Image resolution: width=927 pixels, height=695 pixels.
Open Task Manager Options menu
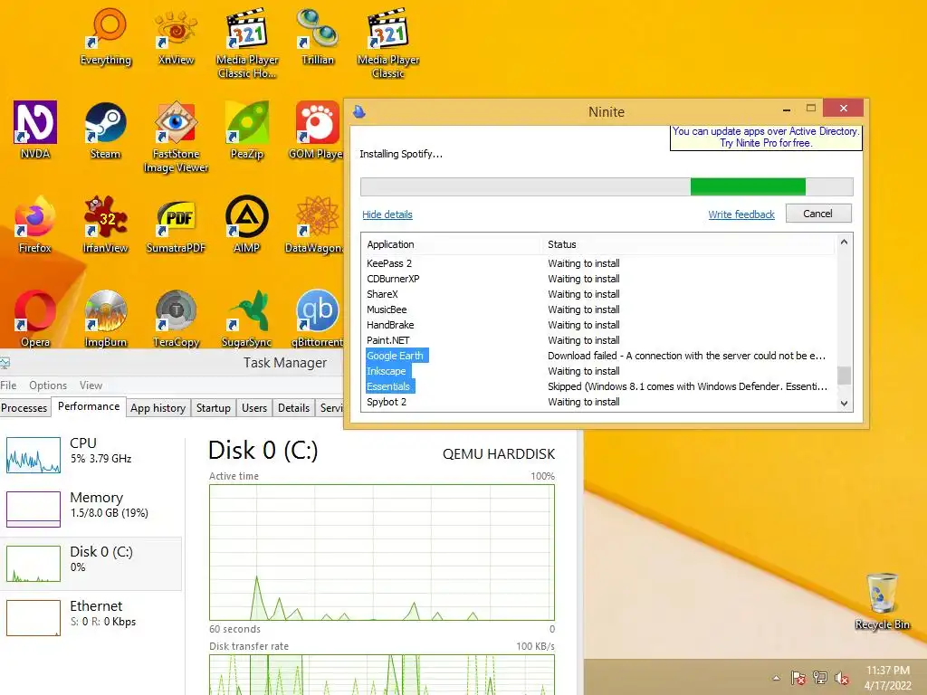click(48, 386)
